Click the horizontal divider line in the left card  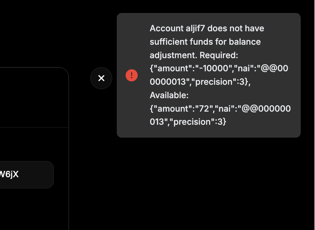tap(34, 128)
